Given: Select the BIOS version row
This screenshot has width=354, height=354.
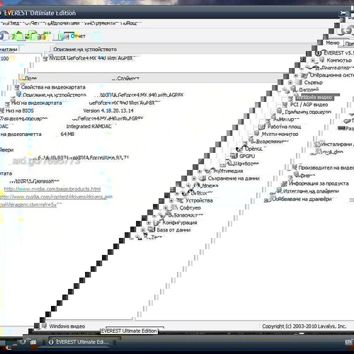Looking at the screenshot, I should 108,110.
